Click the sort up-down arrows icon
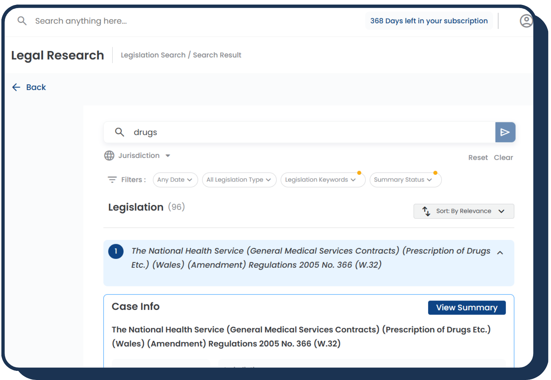 pos(426,211)
